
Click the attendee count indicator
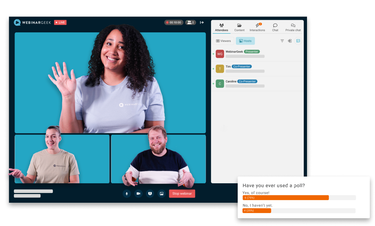coord(190,23)
